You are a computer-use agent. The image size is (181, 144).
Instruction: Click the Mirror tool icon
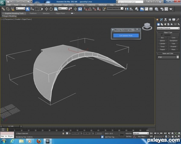tap(127, 9)
